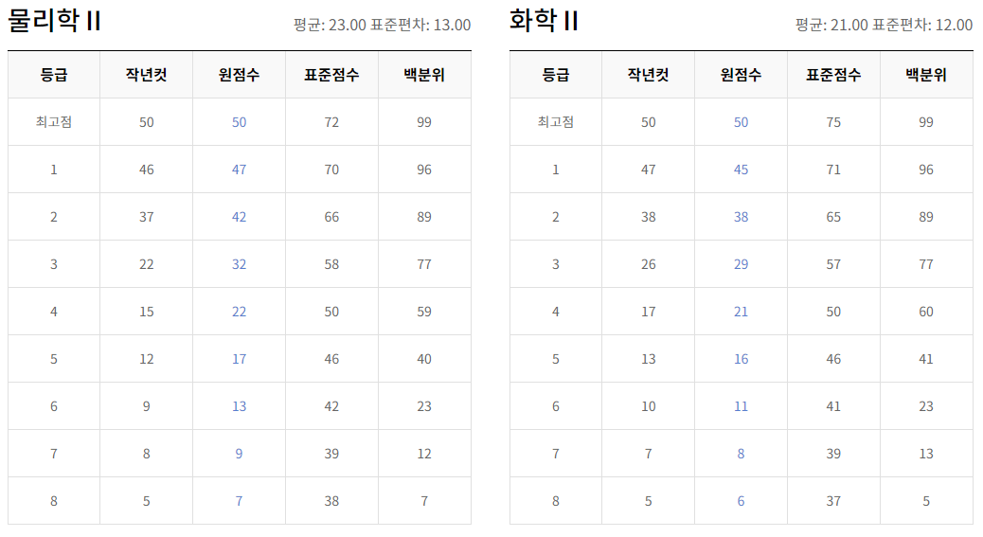The height and width of the screenshot is (537, 983).
Task: Open blue 원점수 7 in 물리학 II grade 8
Action: pyautogui.click(x=239, y=501)
